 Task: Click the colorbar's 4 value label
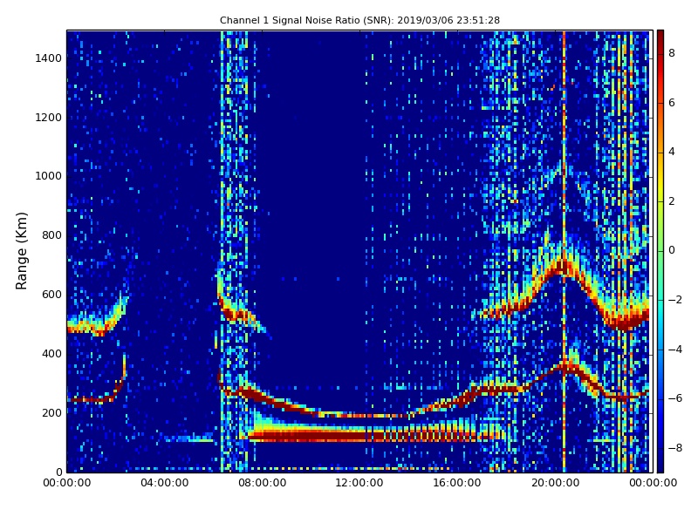point(672,152)
